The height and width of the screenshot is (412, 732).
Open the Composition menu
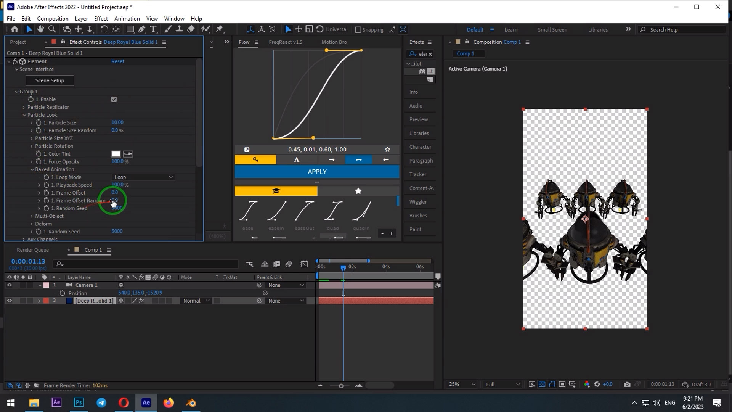(x=53, y=18)
